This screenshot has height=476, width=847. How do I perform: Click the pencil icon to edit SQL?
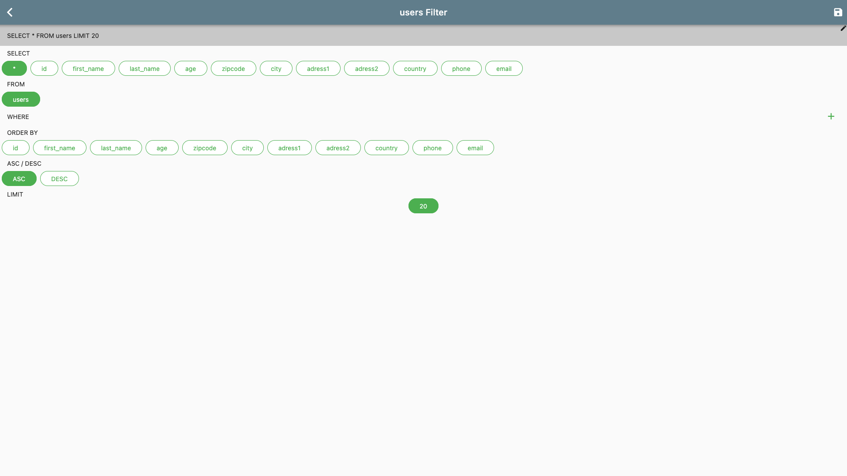[x=843, y=28]
